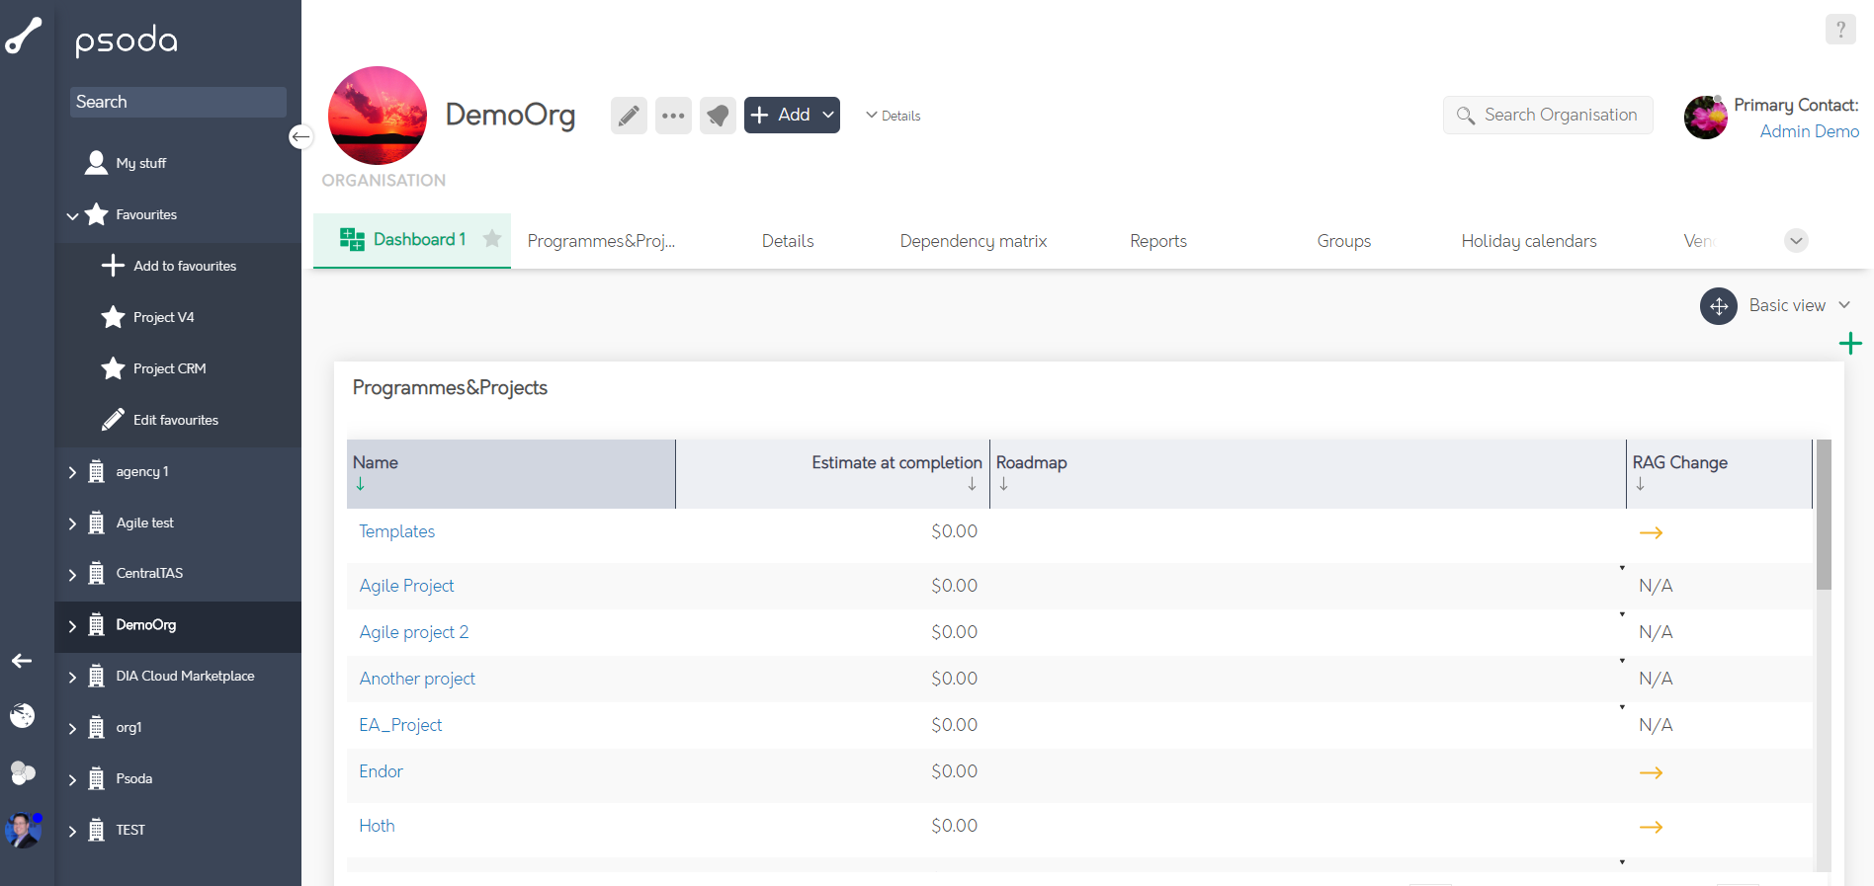
Task: Click the help question mark icon
Action: click(x=1839, y=30)
